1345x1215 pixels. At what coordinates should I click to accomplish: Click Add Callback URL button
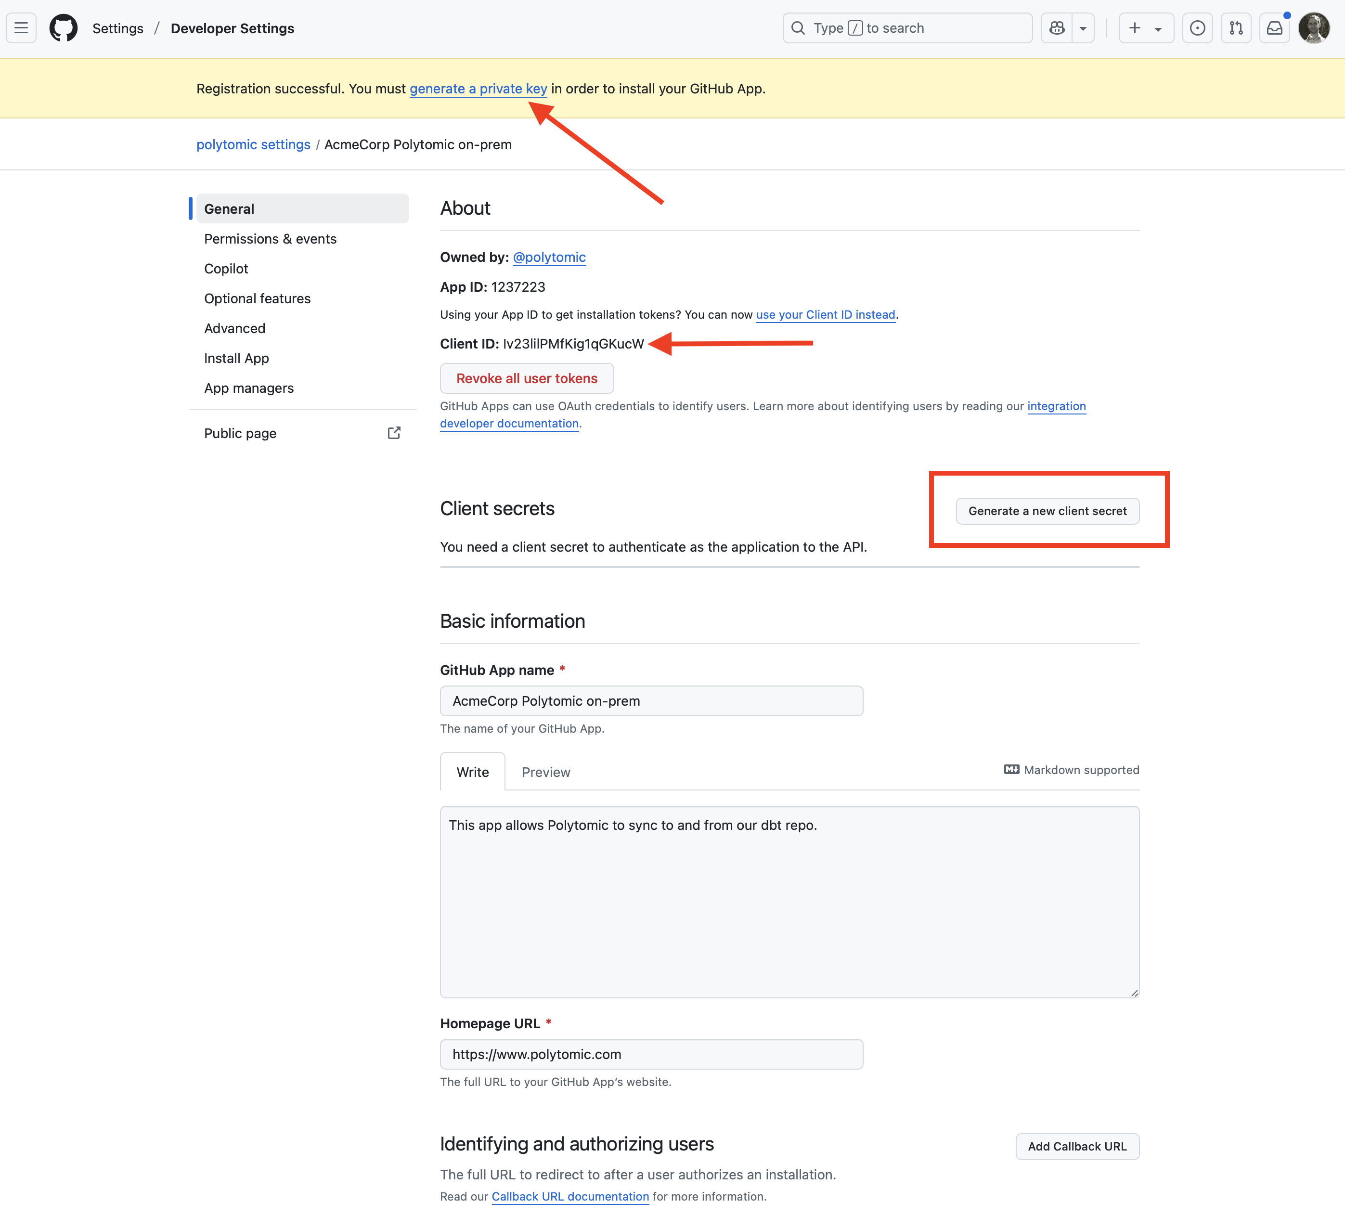(x=1077, y=1146)
